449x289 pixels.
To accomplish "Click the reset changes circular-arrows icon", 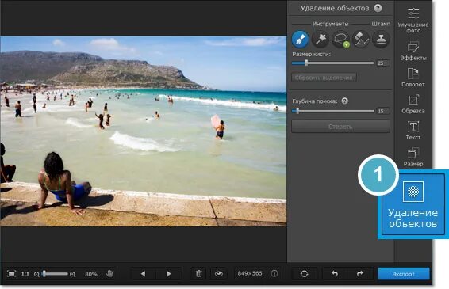I will tap(304, 274).
